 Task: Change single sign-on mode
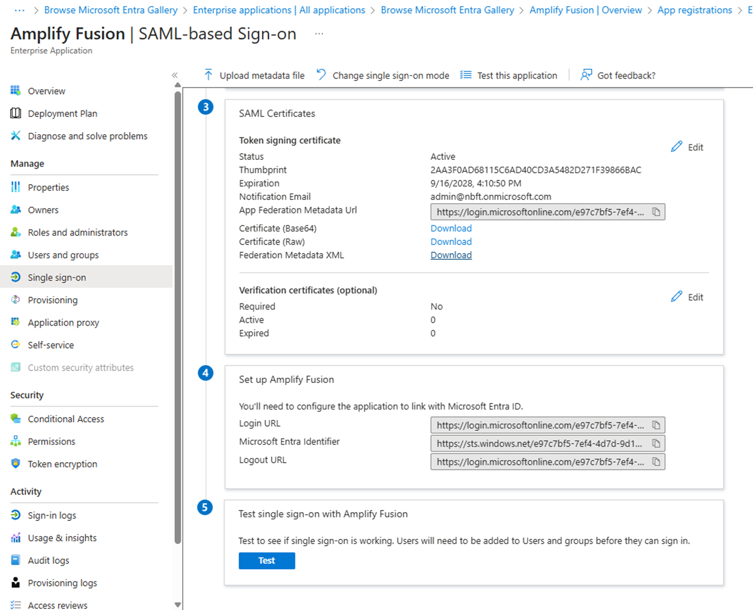coord(383,75)
